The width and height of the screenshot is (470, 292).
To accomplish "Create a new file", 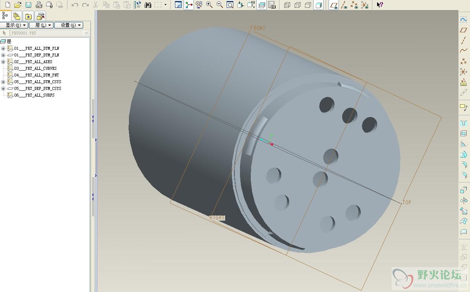I will 7,5.
